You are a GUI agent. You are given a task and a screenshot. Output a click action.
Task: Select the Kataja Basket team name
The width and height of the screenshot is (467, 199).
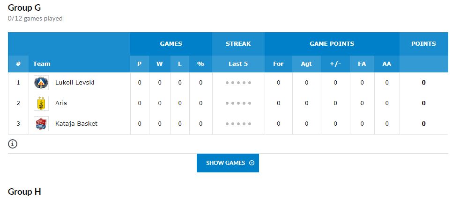[76, 124]
